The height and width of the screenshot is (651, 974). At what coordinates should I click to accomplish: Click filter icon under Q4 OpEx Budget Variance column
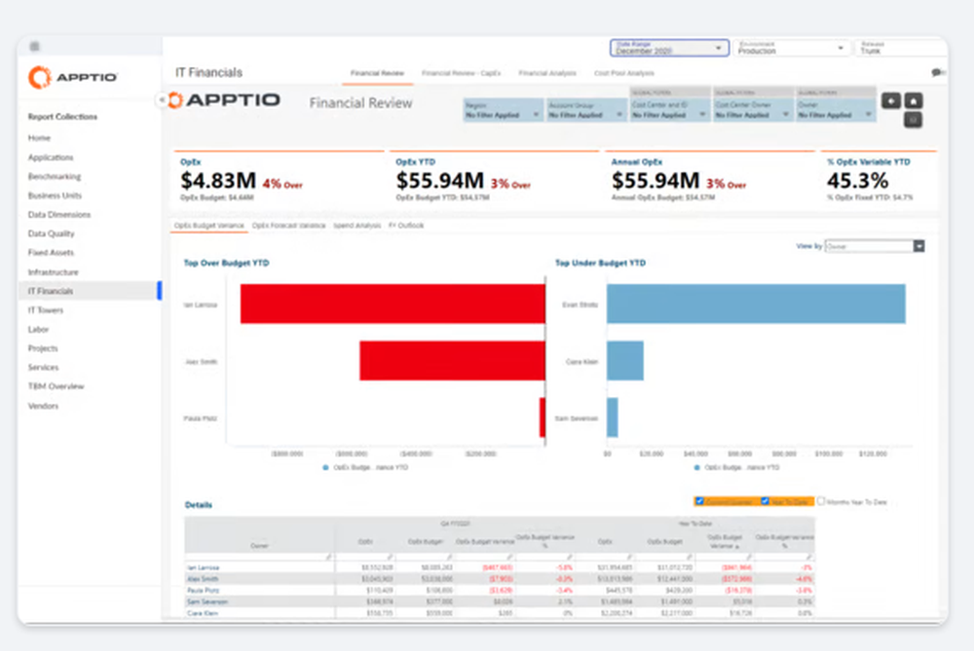(509, 557)
